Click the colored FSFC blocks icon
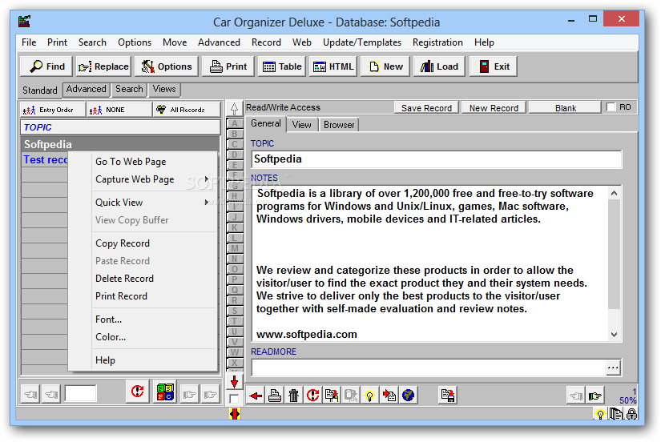661x442 pixels. point(165,392)
